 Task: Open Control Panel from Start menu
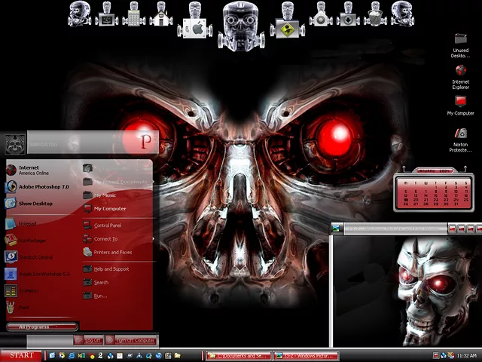click(118, 225)
